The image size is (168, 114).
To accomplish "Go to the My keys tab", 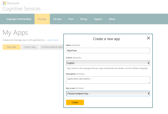I will [x=57, y=19].
